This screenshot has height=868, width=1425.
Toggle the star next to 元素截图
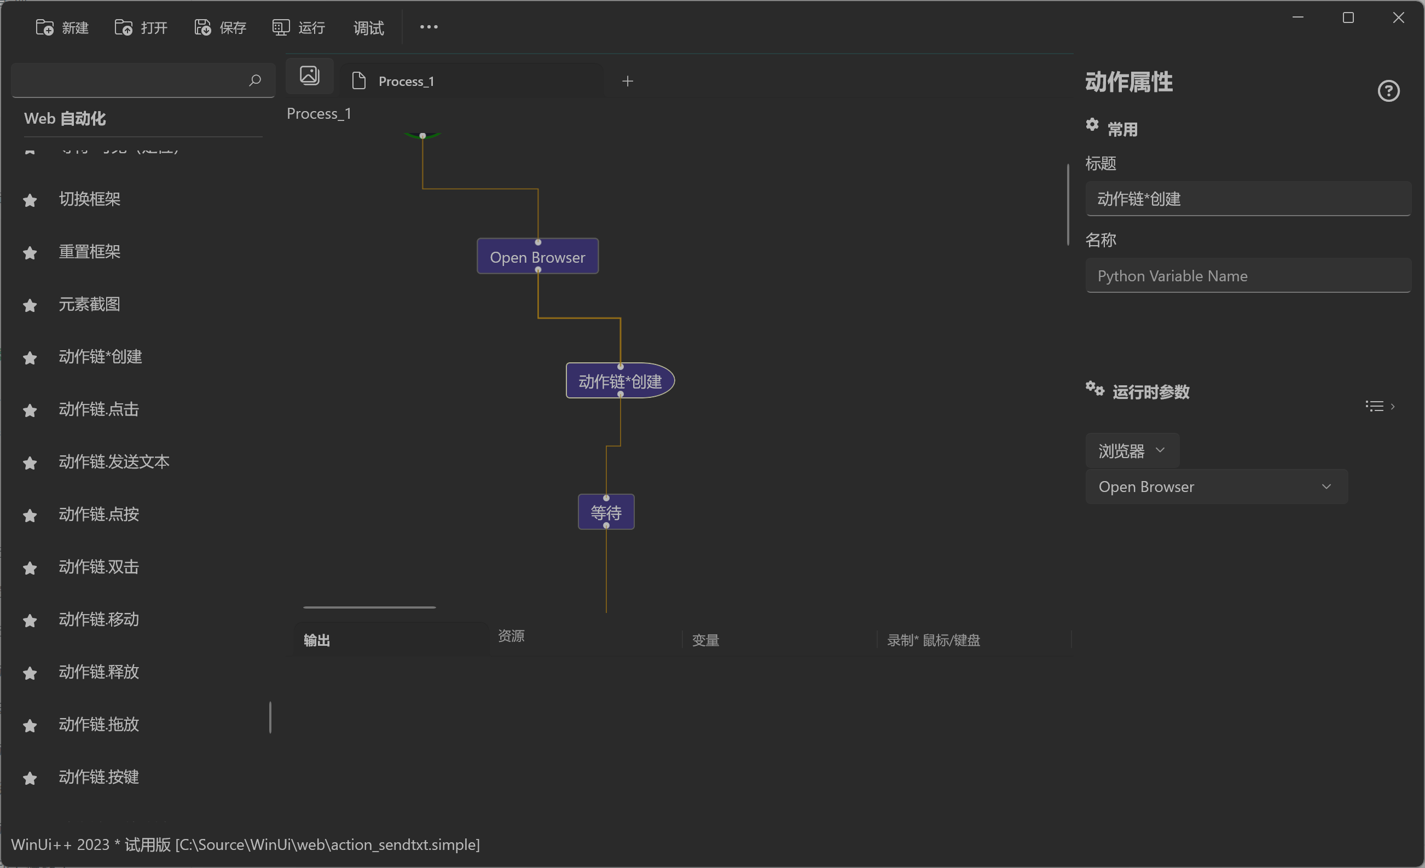(x=30, y=305)
